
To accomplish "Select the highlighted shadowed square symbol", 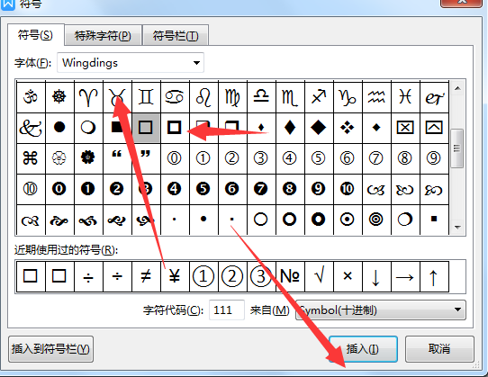I will point(146,128).
